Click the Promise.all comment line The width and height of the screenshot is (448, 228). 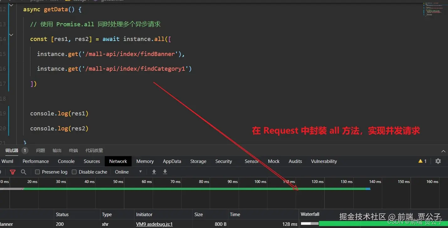click(95, 24)
